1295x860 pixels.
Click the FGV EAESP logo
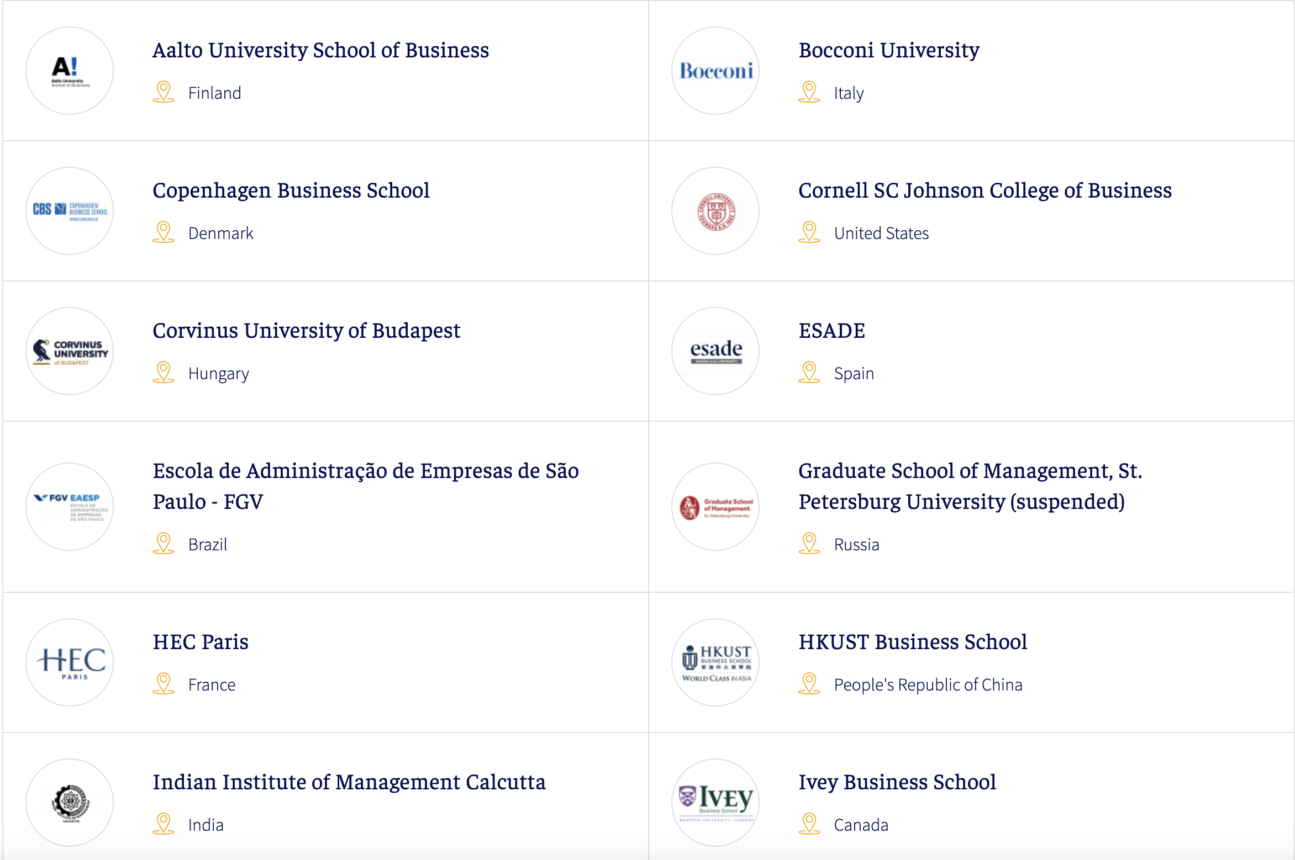click(69, 506)
